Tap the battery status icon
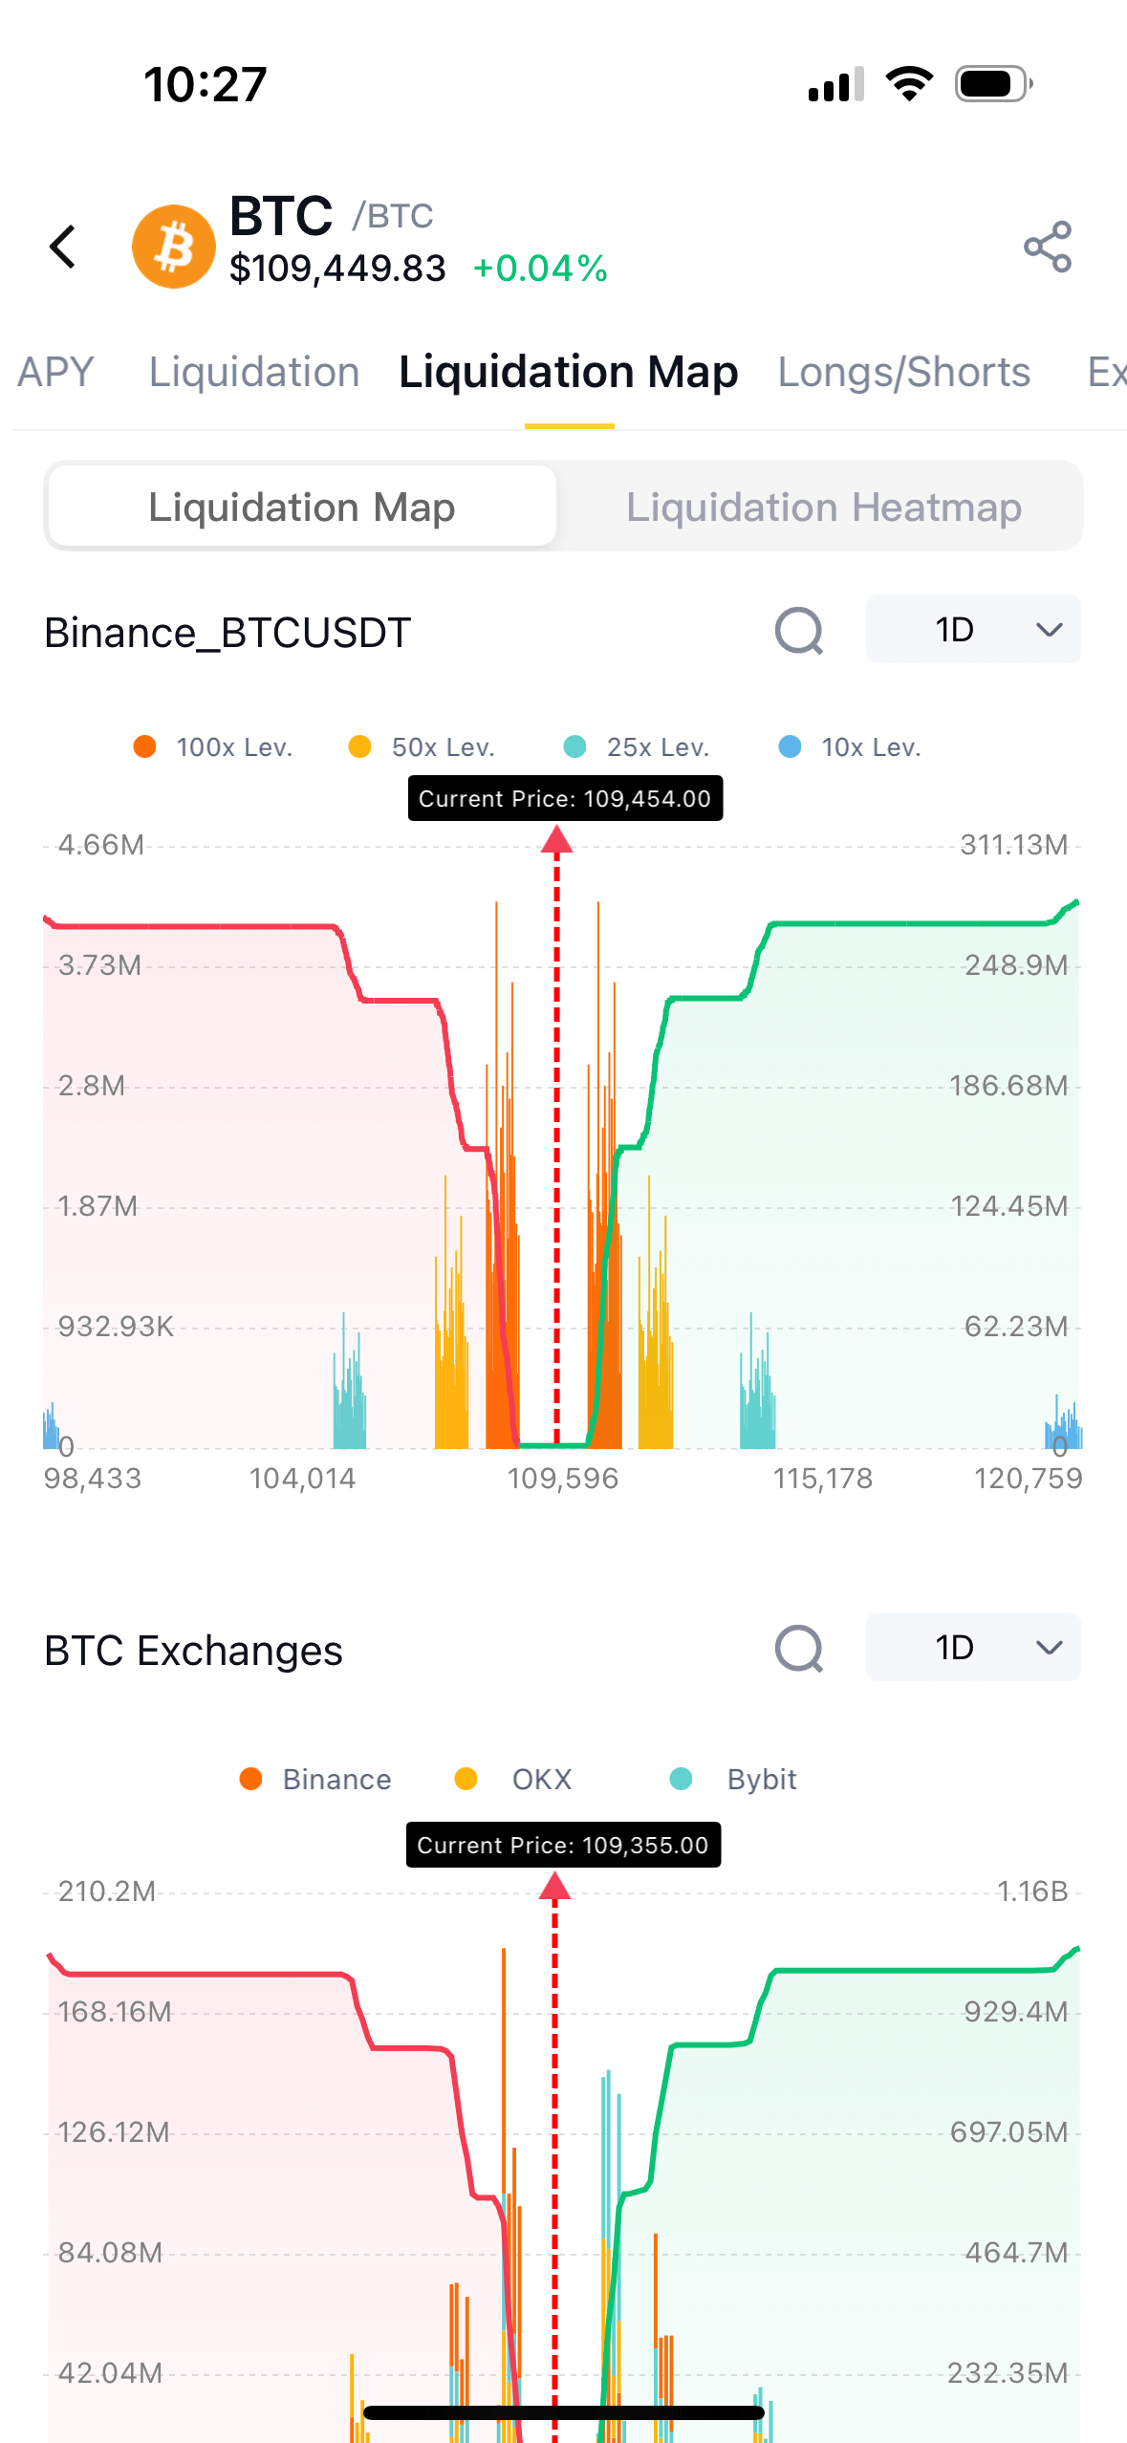 click(993, 84)
